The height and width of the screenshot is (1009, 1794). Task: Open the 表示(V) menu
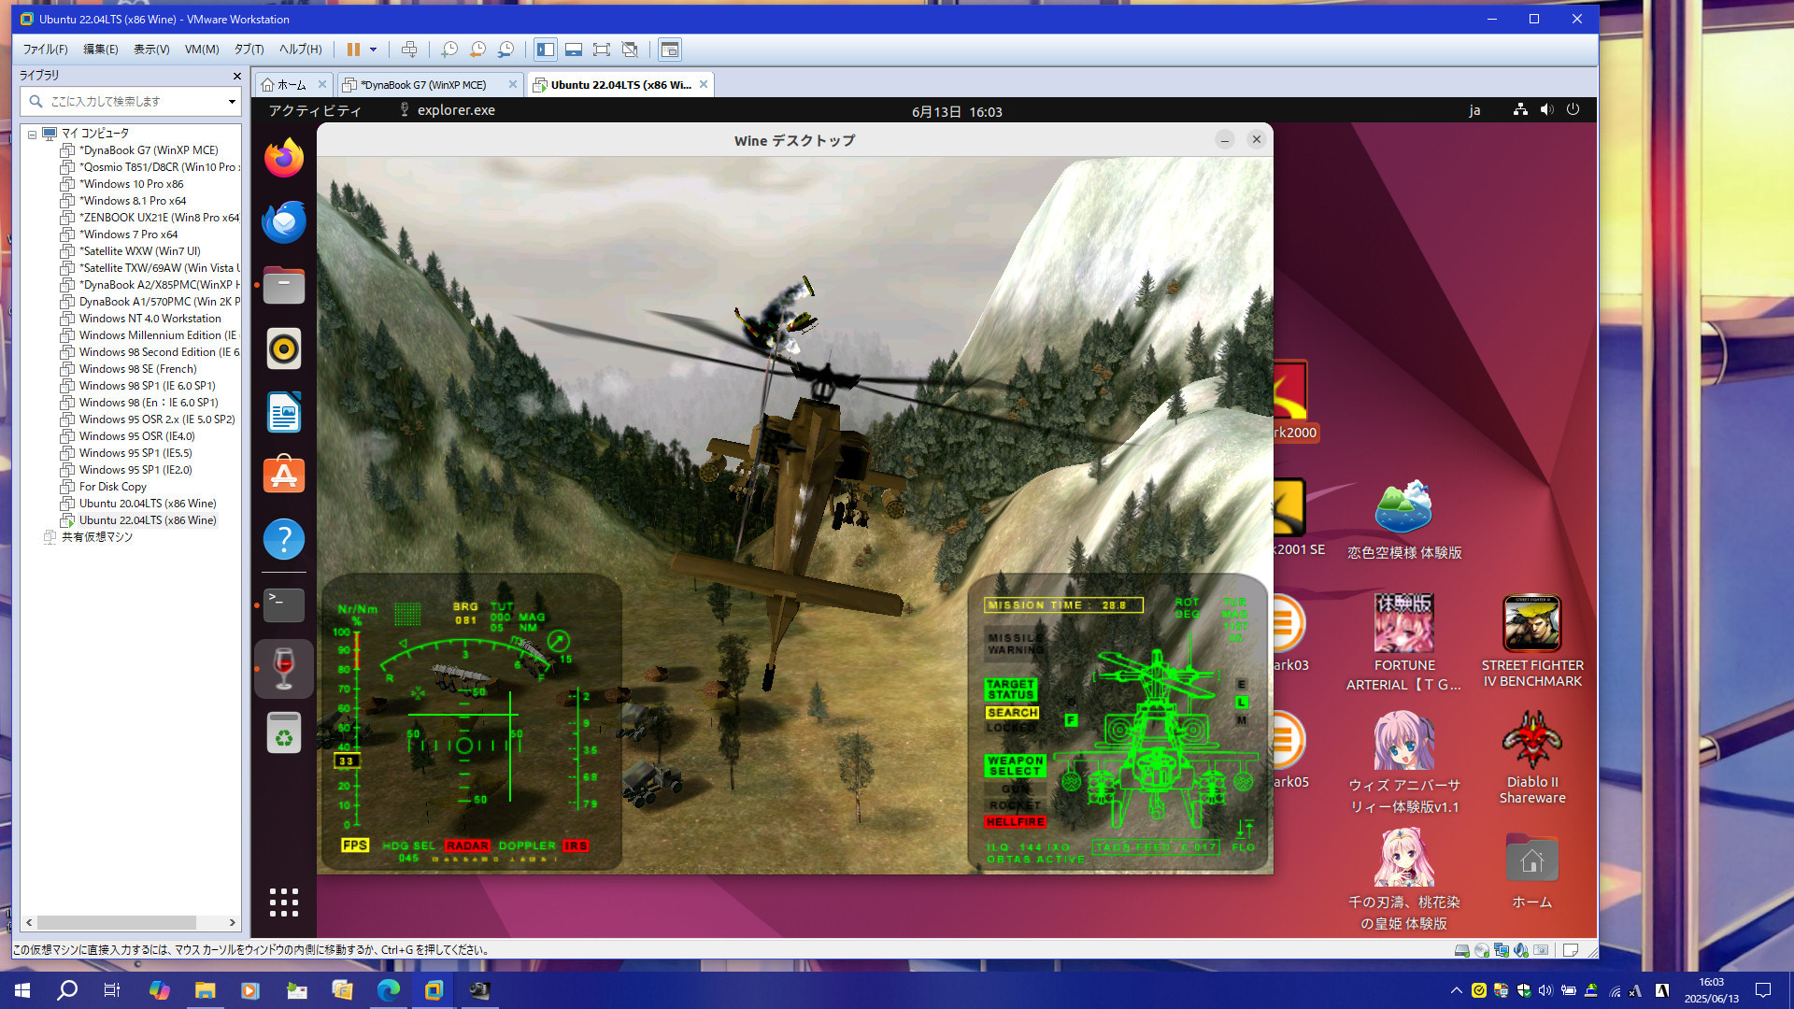(151, 50)
